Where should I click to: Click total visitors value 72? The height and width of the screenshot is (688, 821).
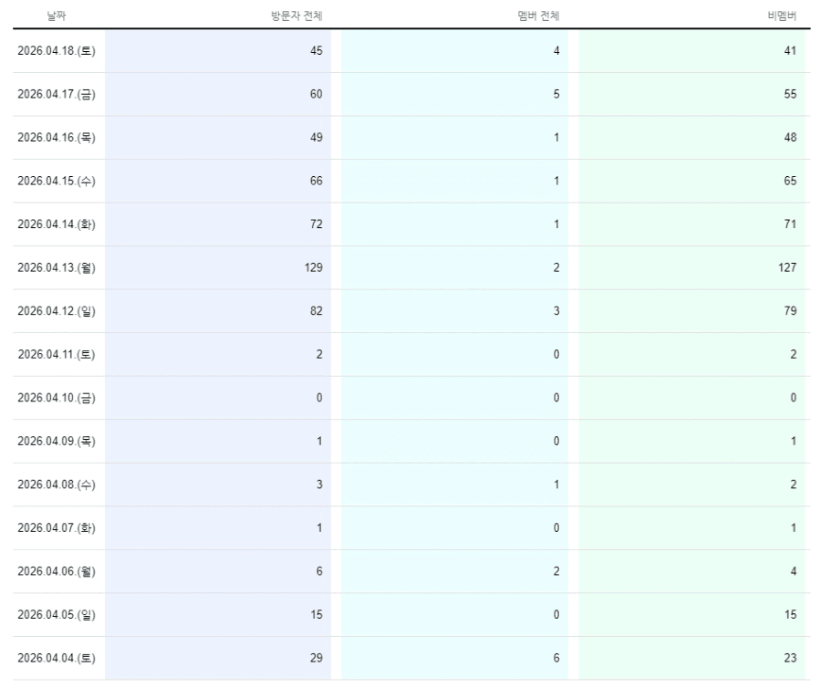pos(317,224)
